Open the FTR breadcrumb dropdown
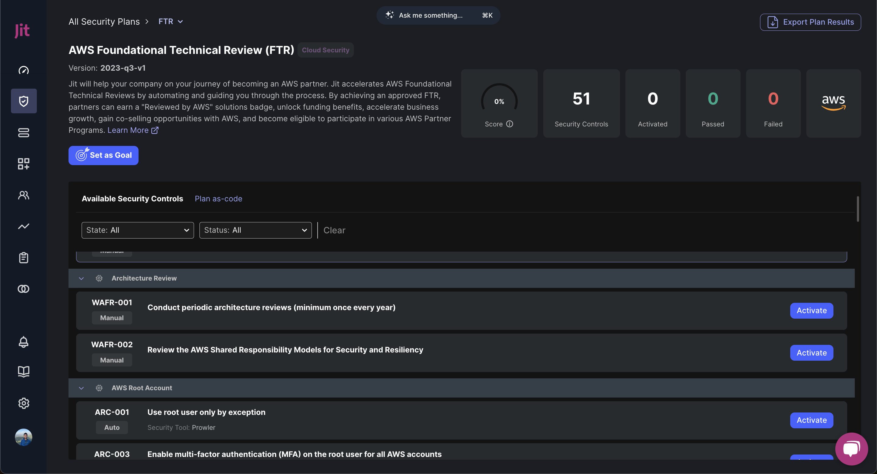This screenshot has width=877, height=474. tap(171, 21)
